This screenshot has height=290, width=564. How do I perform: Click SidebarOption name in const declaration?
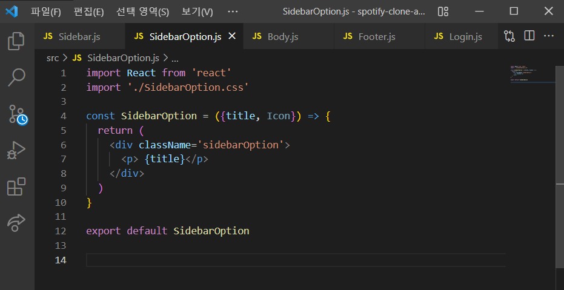[159, 116]
